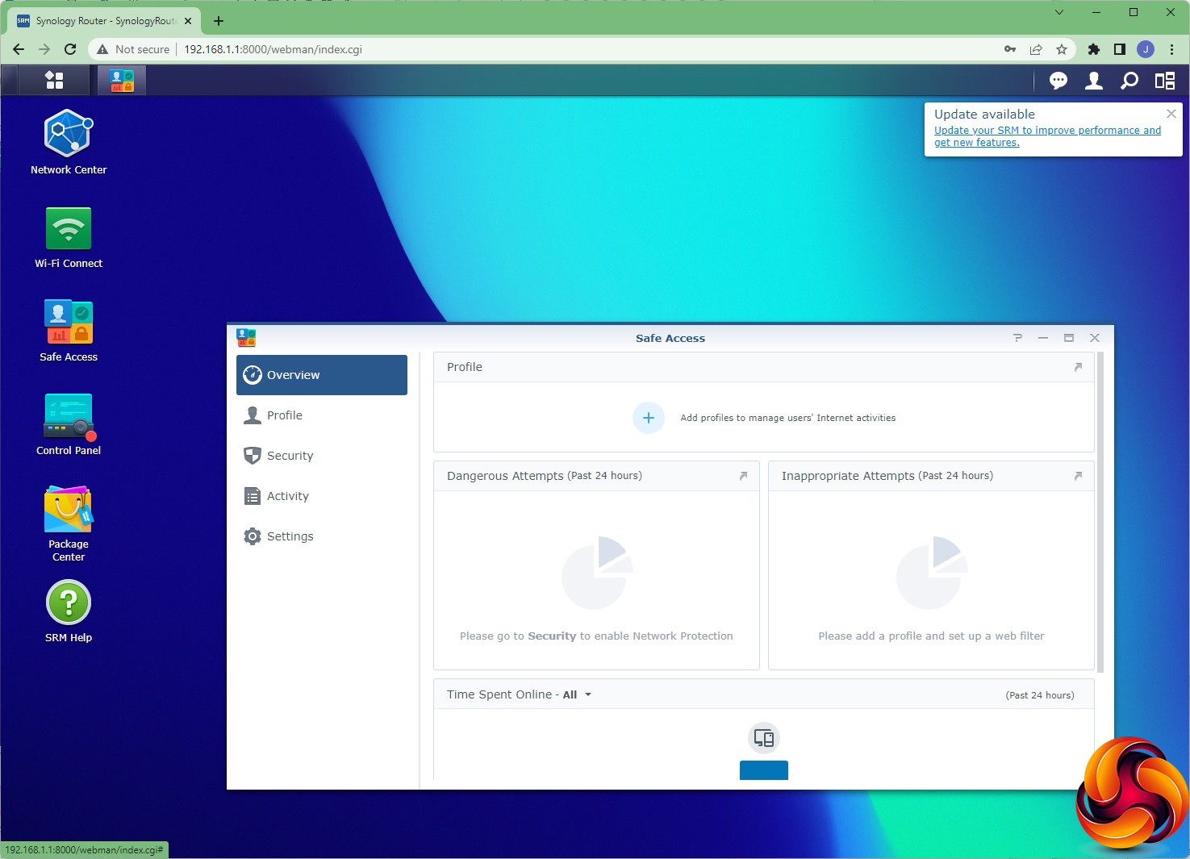The height and width of the screenshot is (859, 1190).
Task: Open Wi-Fi Connect desktop icon
Action: (69, 237)
